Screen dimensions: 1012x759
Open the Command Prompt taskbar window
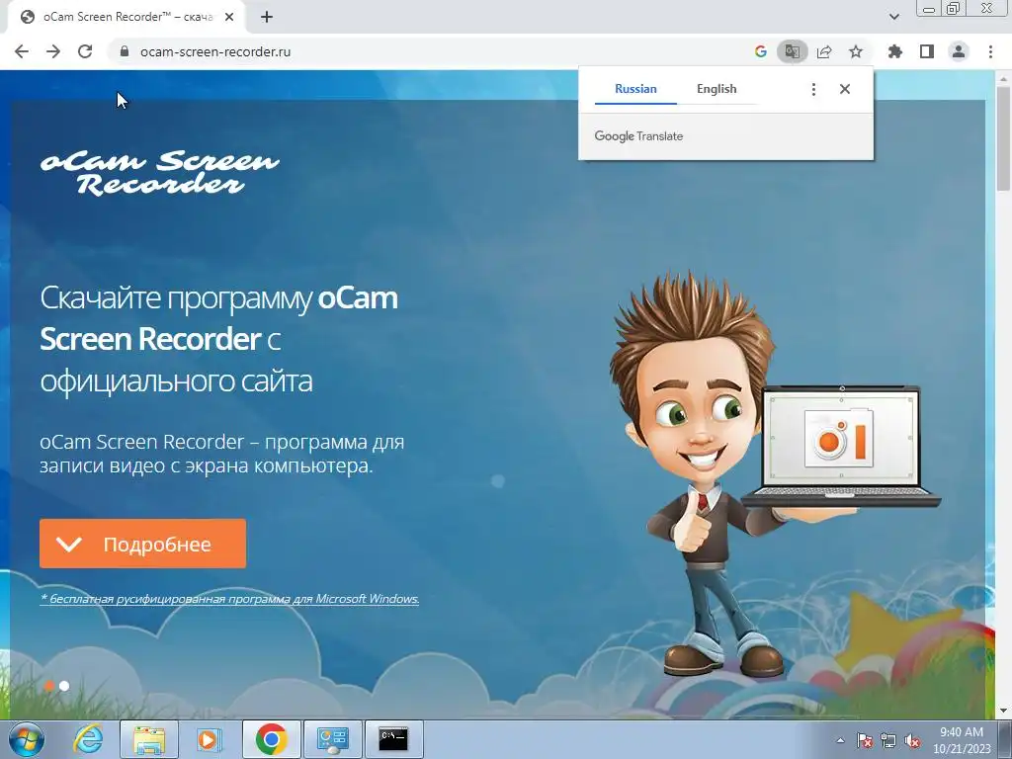(393, 739)
